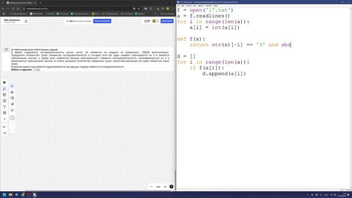Open the Python IDLE taskbar icon
This screenshot has height=198, width=352.
pos(35,195)
